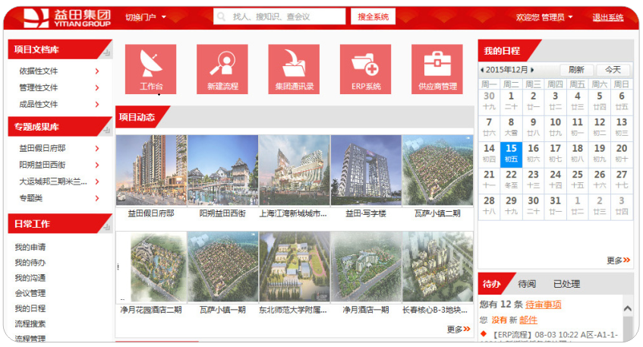Open the 待审事项 link

tap(543, 304)
